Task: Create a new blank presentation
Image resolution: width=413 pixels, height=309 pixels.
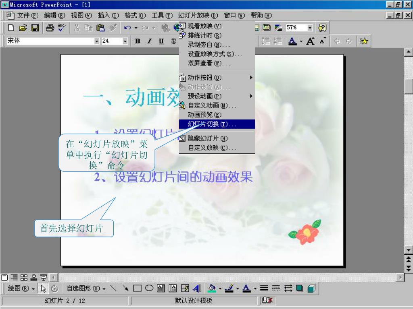Action: pos(11,28)
